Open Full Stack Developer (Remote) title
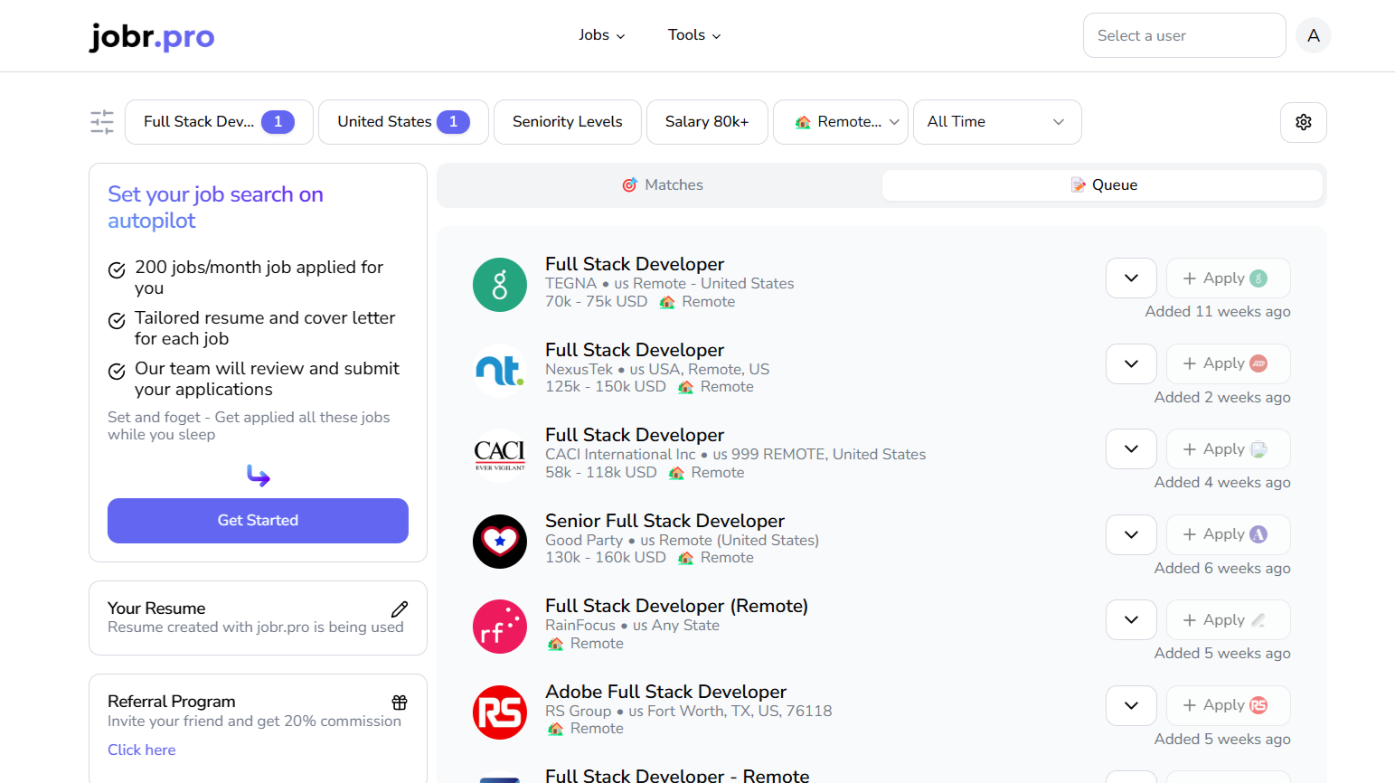The image size is (1395, 783). click(x=676, y=606)
